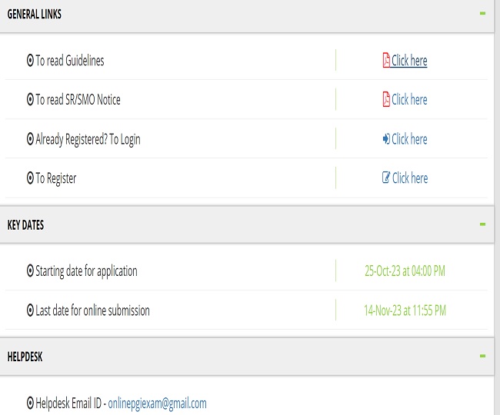Image resolution: width=500 pixels, height=415 pixels.
Task: Follow the login 'Click here' link
Action: pos(409,139)
